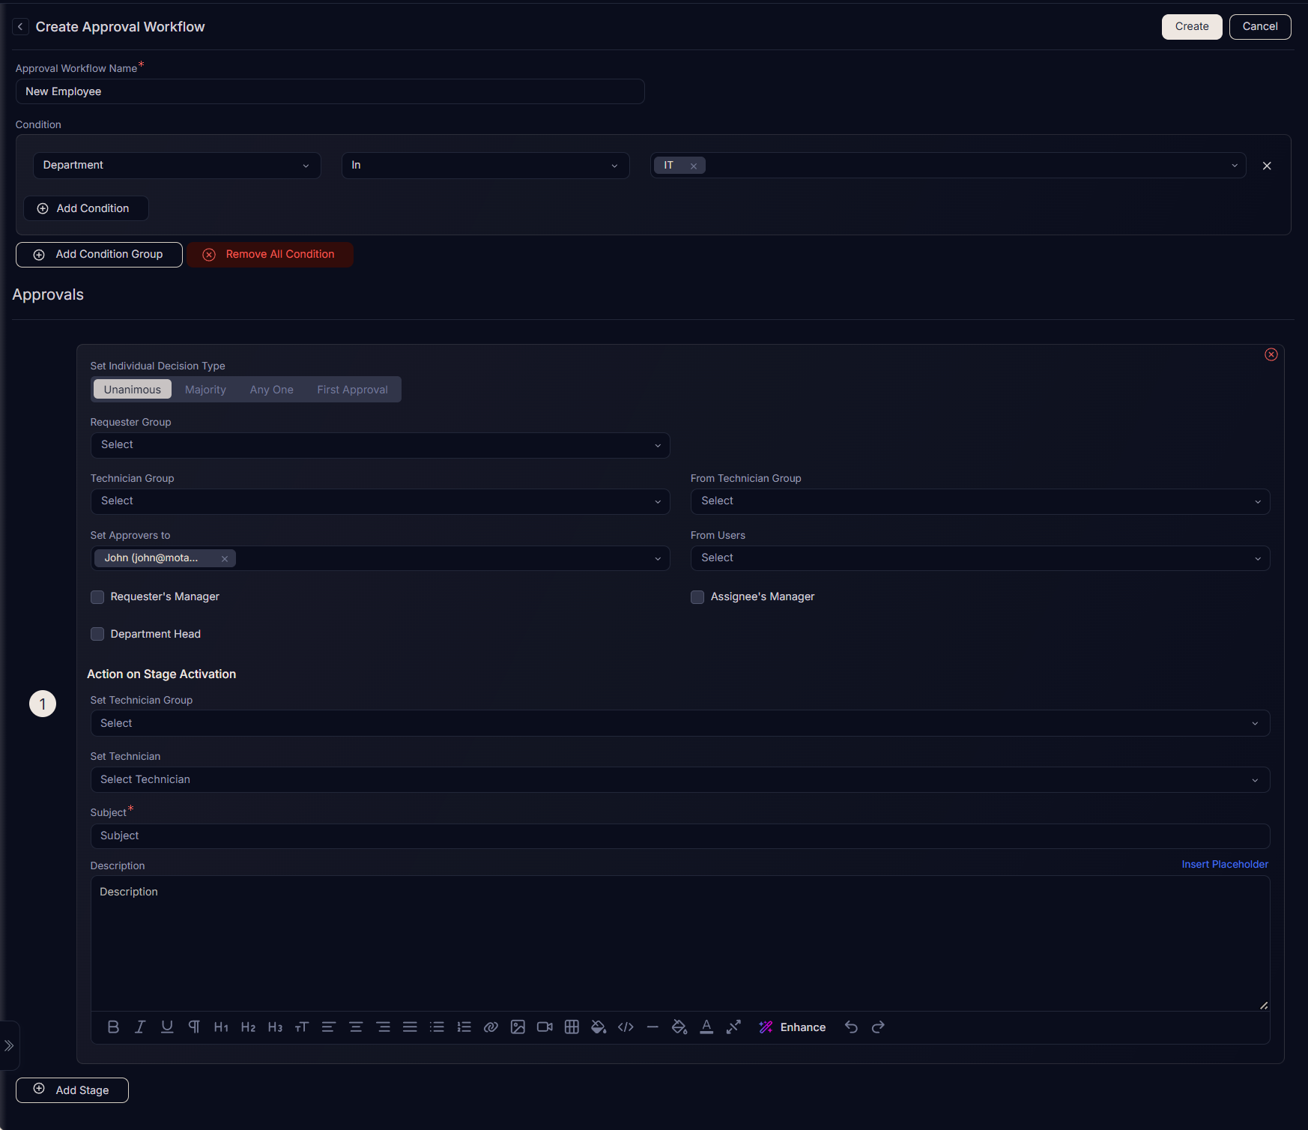This screenshot has width=1308, height=1130.
Task: Expand the collapsed sidebar chevrons
Action: point(9,1045)
